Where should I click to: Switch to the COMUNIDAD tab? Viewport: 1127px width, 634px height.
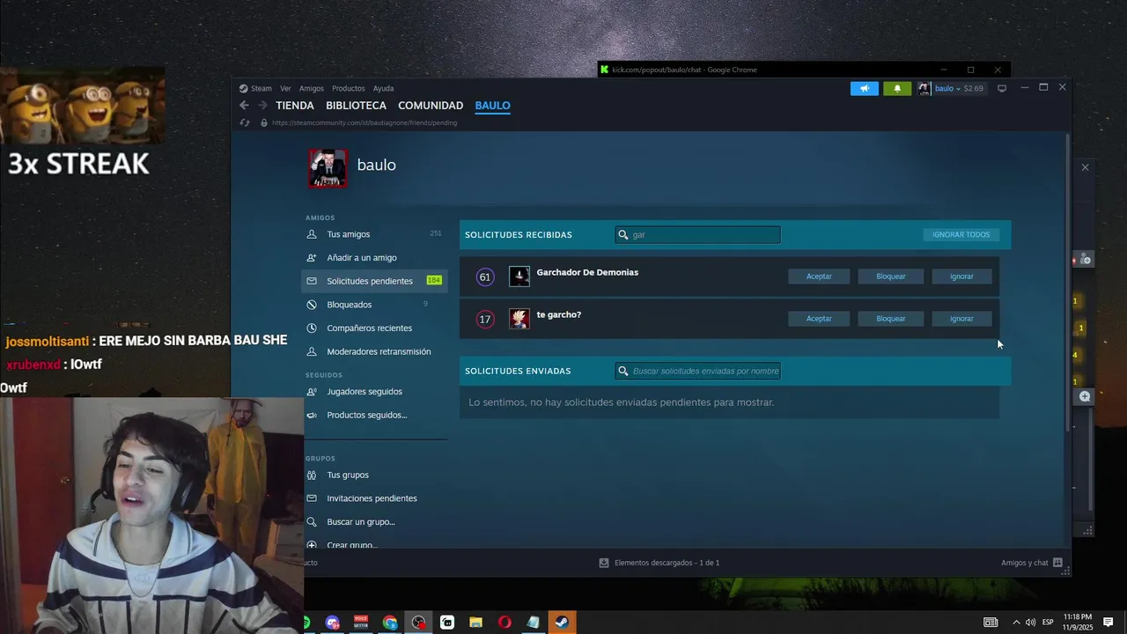(x=431, y=106)
